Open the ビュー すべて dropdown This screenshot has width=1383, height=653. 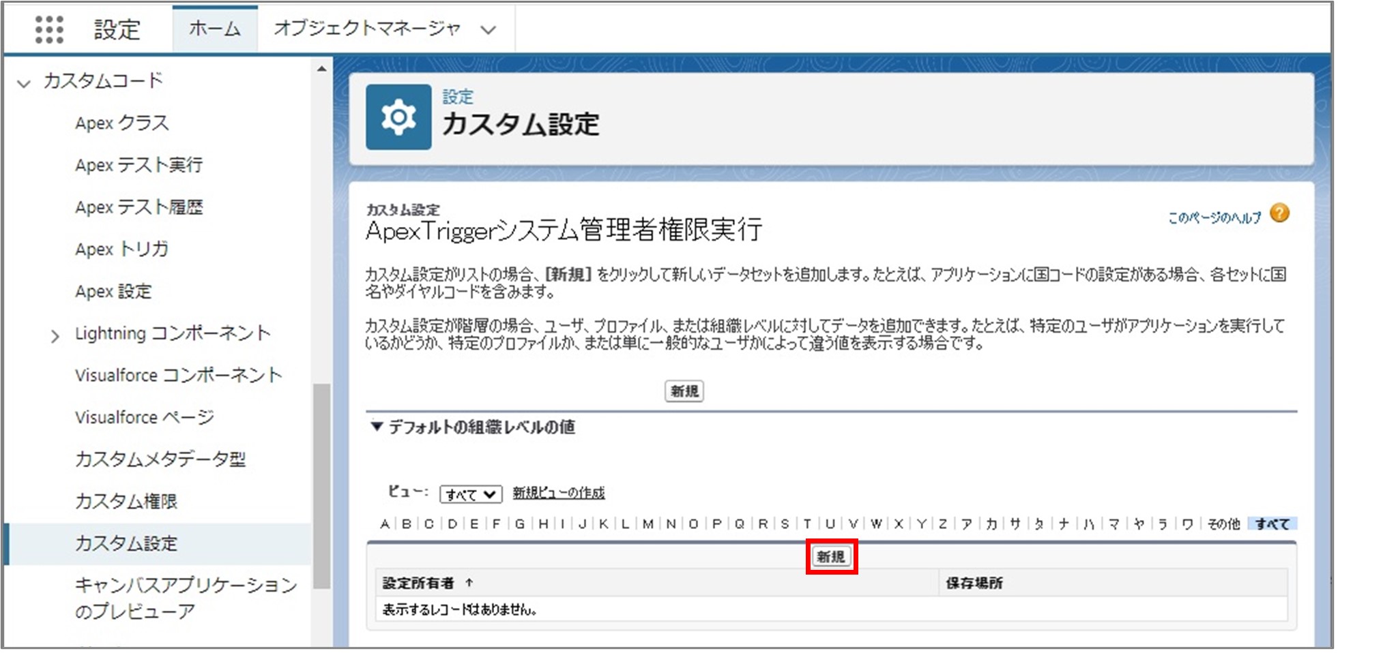[x=471, y=494]
